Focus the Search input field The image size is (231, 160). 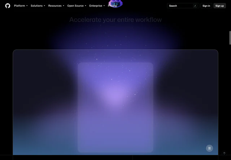click(x=183, y=6)
